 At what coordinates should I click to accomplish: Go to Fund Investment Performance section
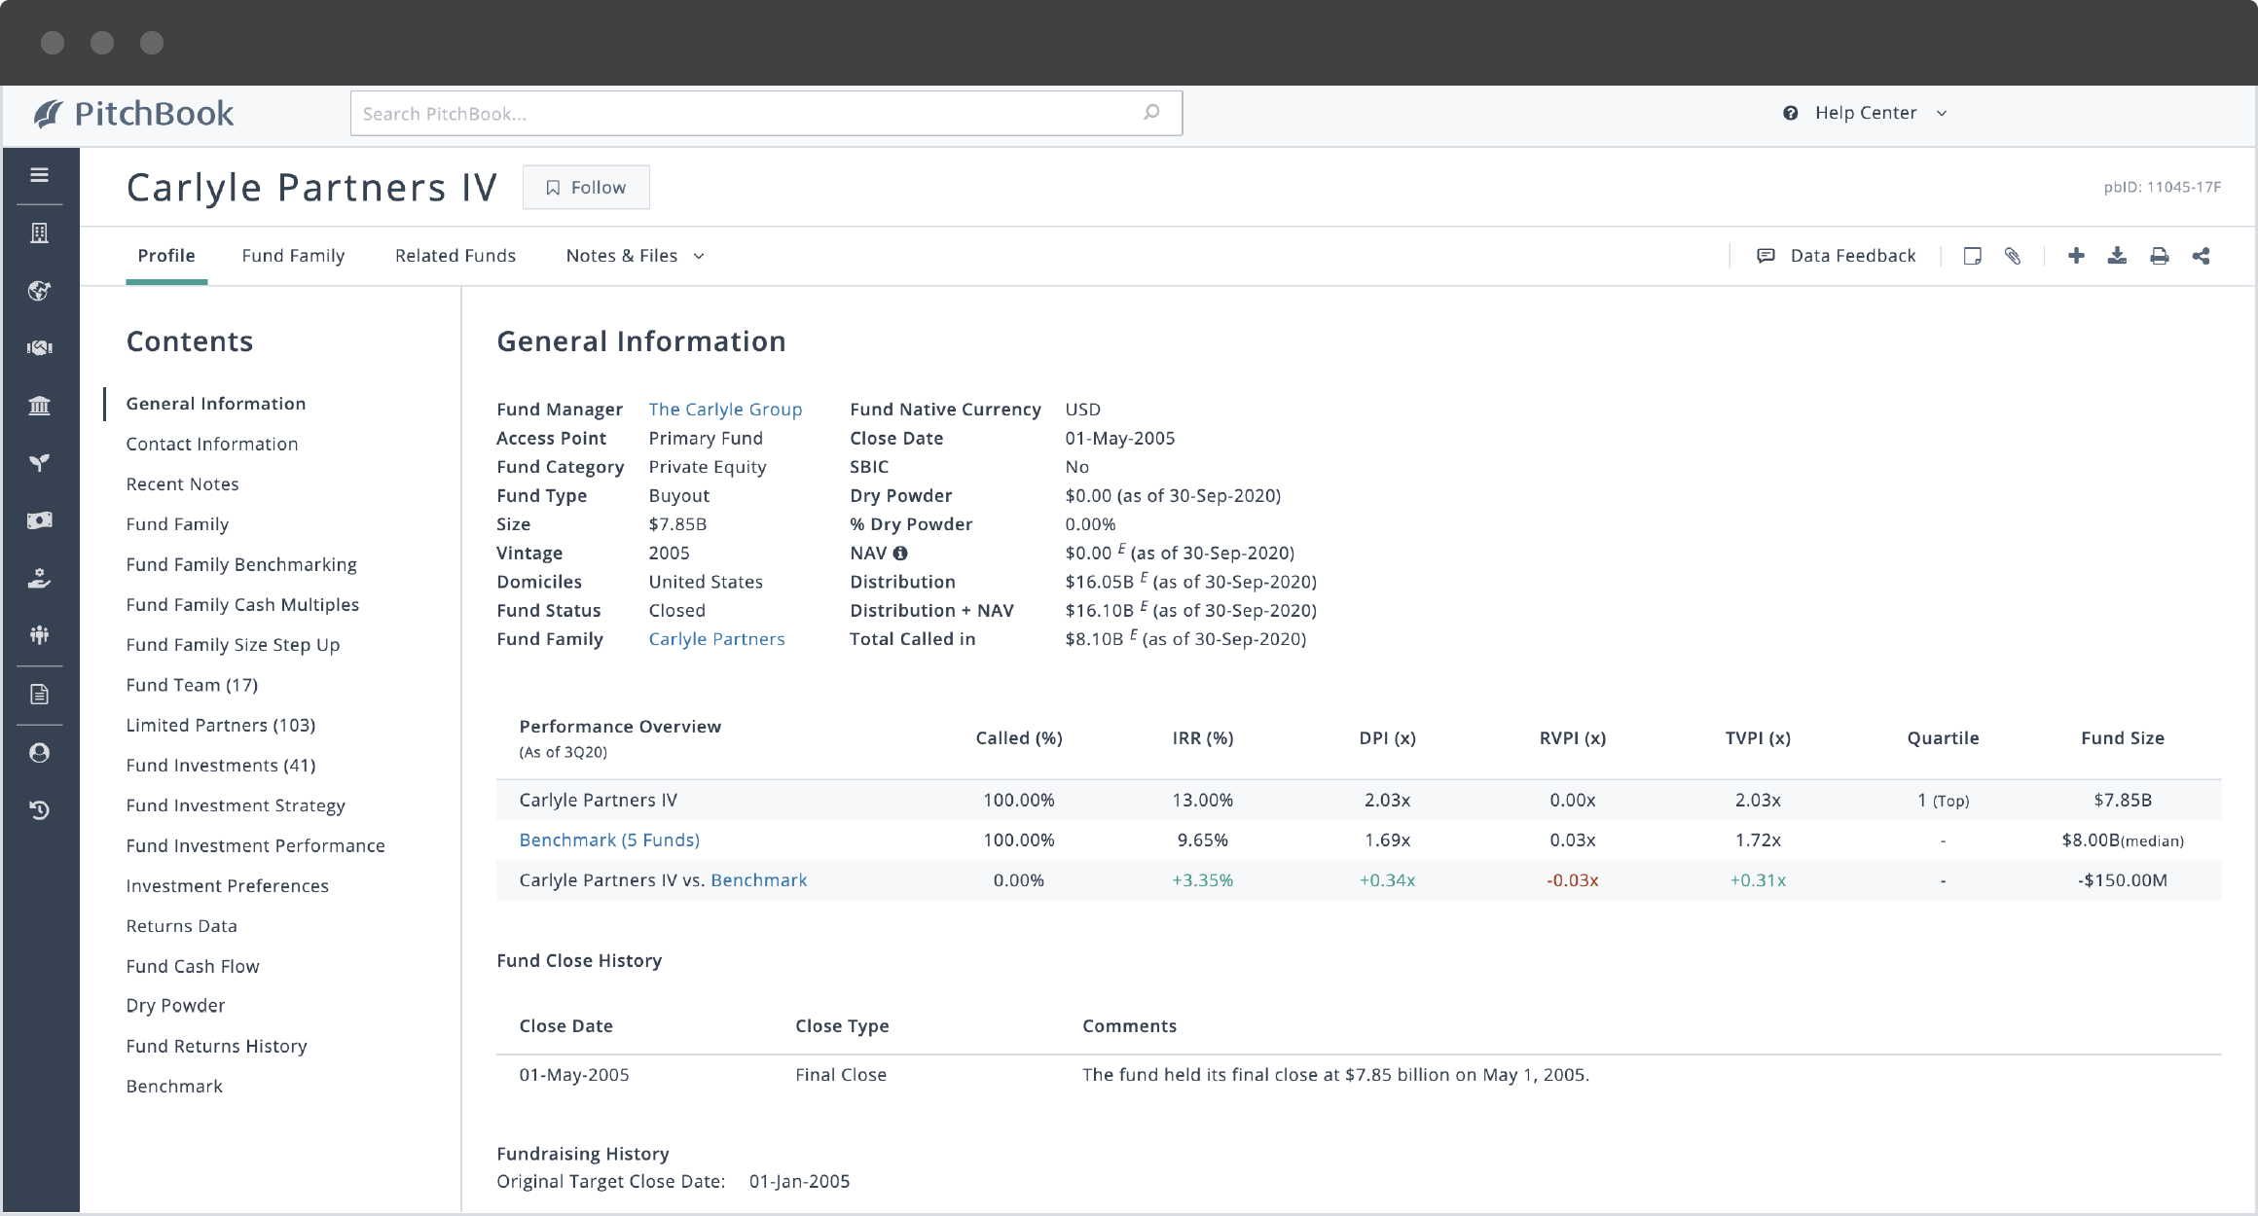tap(255, 845)
